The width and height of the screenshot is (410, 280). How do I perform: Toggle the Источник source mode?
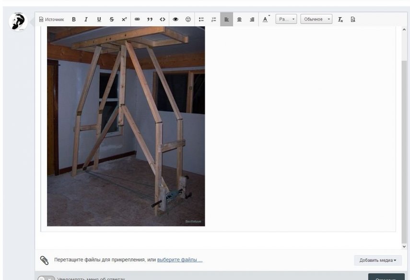pyautogui.click(x=51, y=20)
